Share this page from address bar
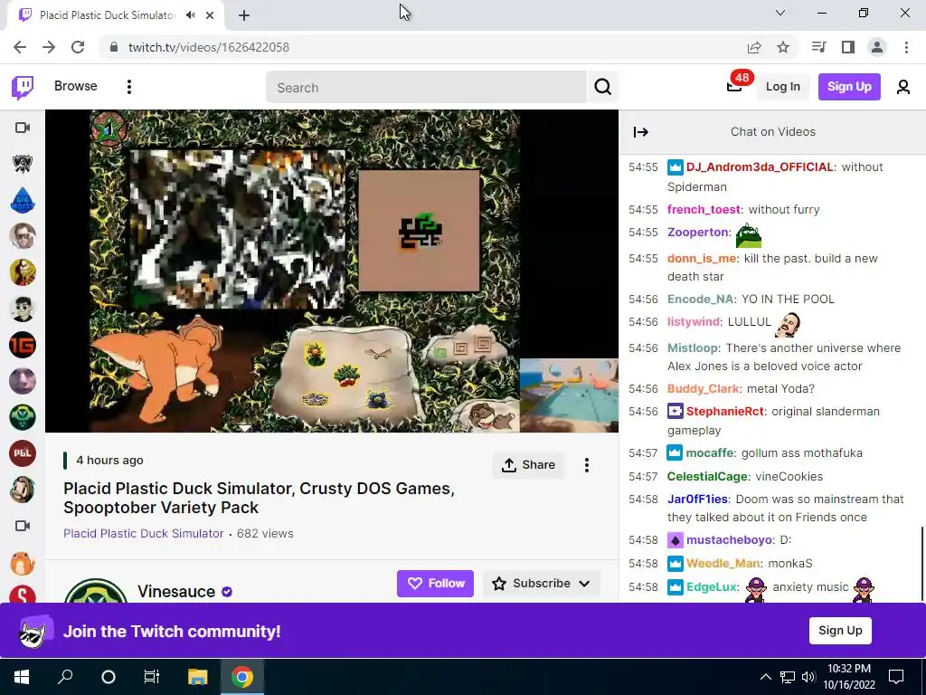Screen dimensions: 926x695 (x=754, y=47)
